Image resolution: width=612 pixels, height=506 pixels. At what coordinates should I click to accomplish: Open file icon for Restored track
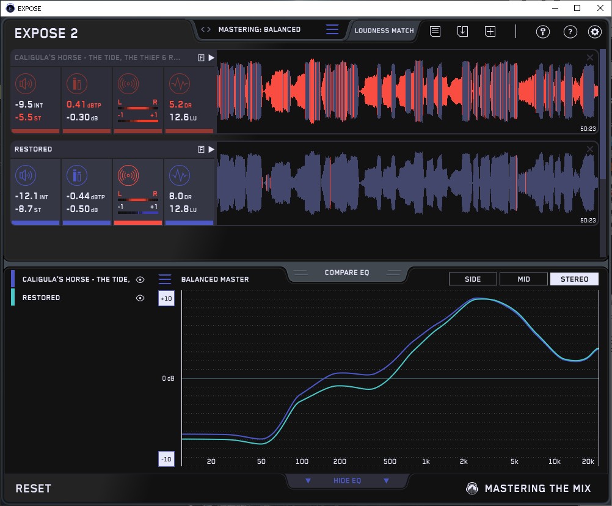pyautogui.click(x=201, y=150)
